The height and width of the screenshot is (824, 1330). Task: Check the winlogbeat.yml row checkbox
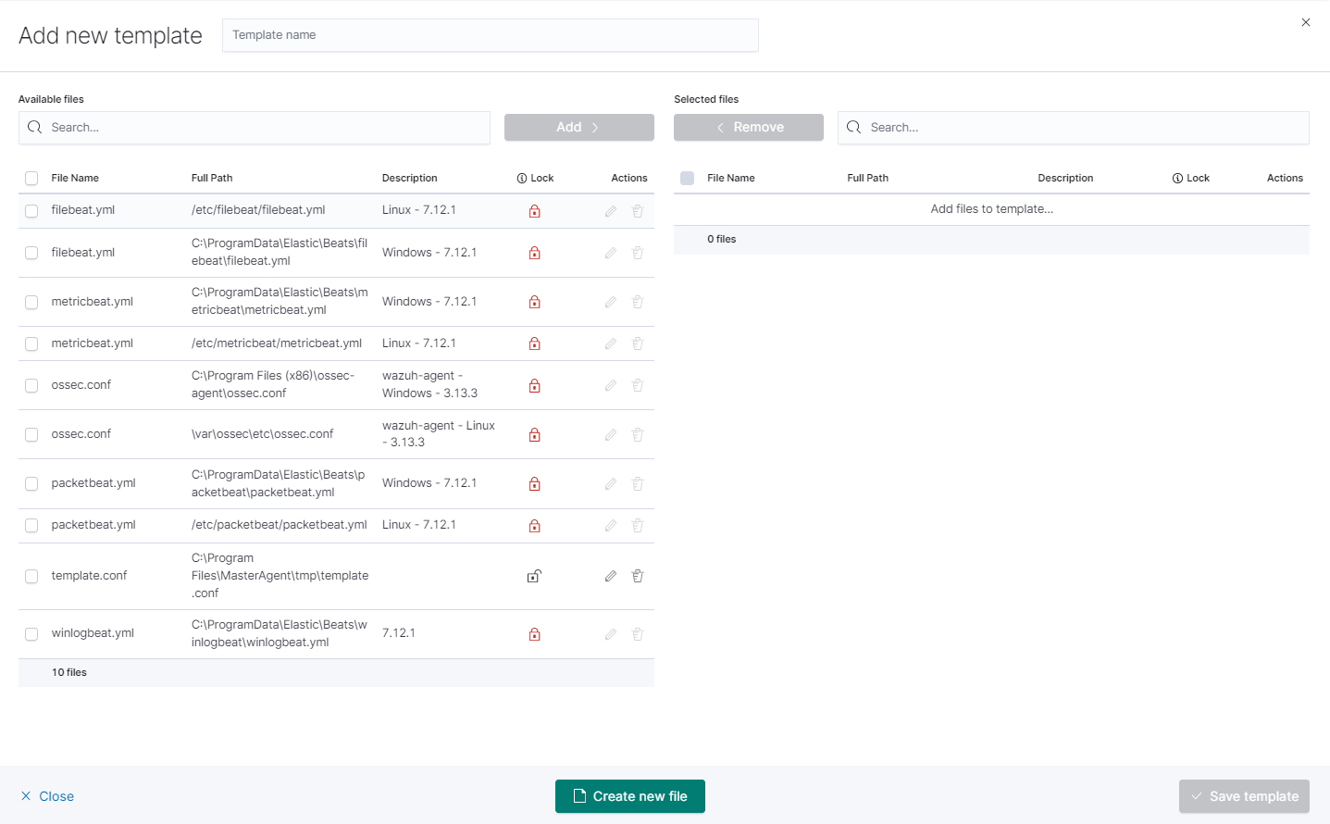click(31, 634)
